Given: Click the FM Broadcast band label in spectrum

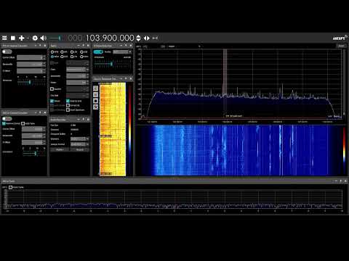Looking at the screenshot, I should click(234, 116).
